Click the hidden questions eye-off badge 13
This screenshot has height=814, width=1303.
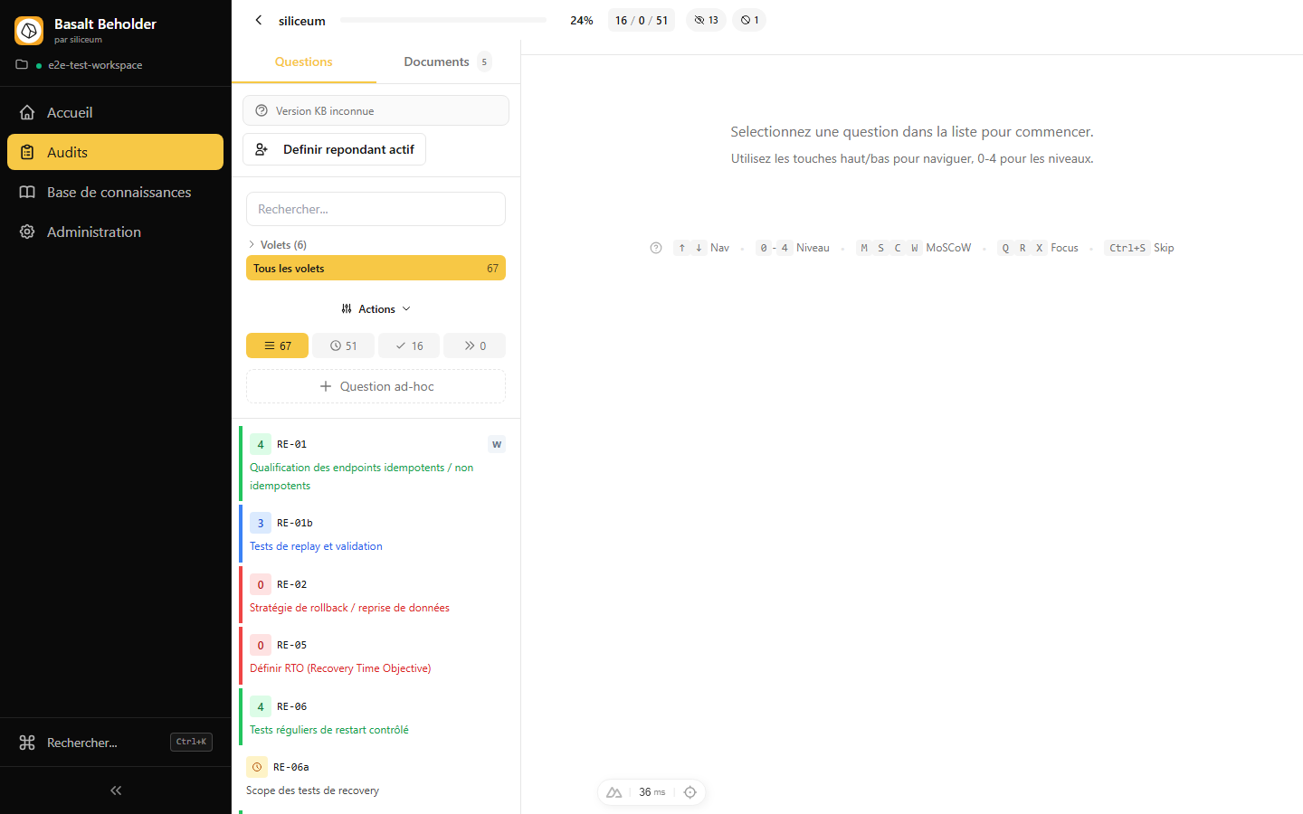pyautogui.click(x=706, y=20)
